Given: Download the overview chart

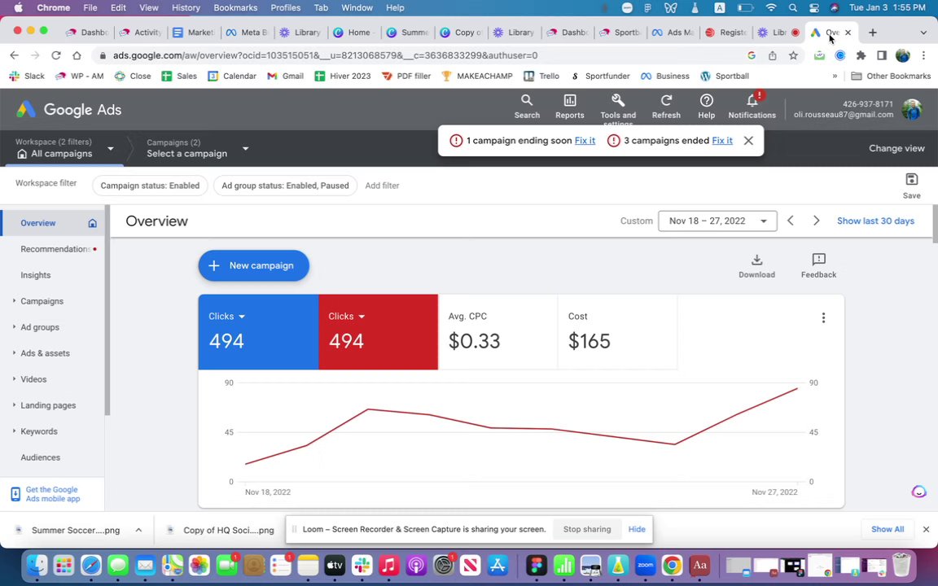Looking at the screenshot, I should pyautogui.click(x=756, y=266).
